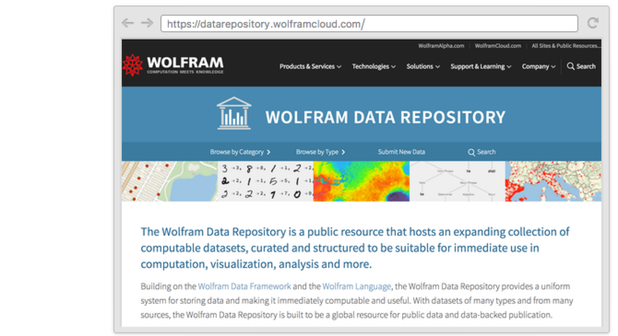
Task: Click the browser forward arrow
Action: point(147,23)
